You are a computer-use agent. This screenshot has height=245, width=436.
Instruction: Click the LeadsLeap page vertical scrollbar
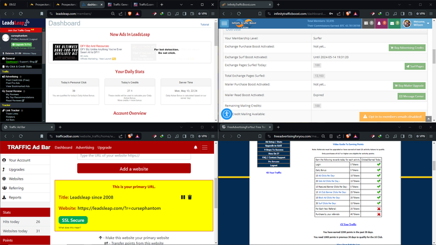pos(216,35)
